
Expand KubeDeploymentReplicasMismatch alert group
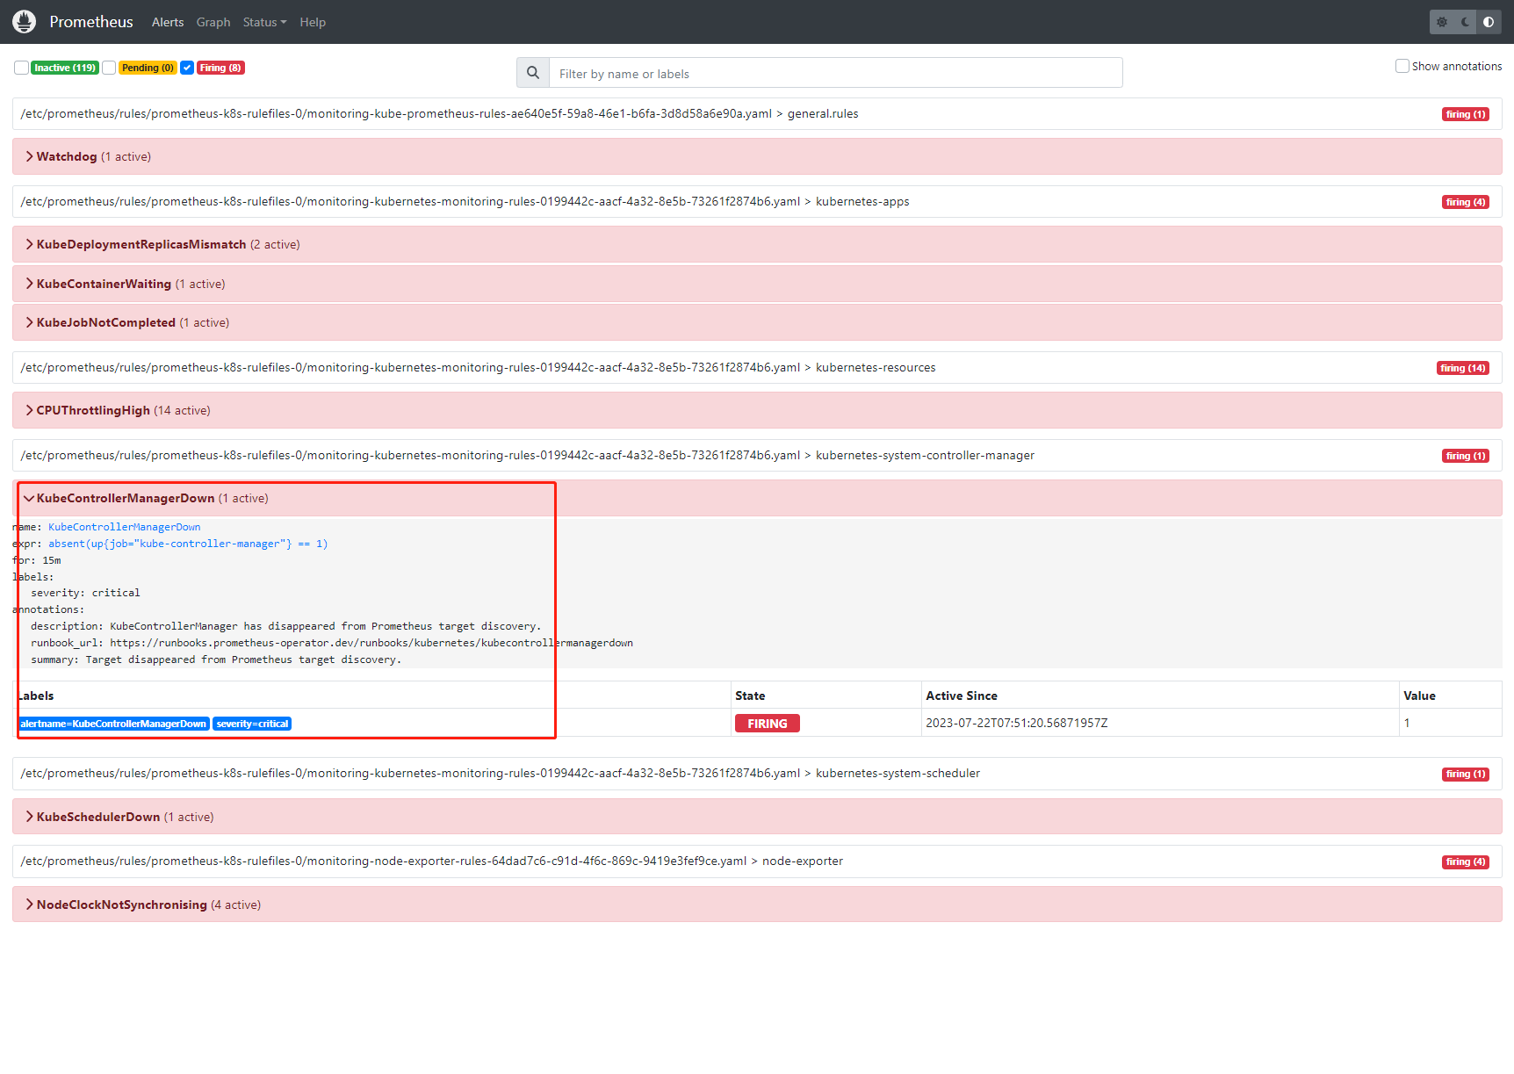(x=757, y=244)
